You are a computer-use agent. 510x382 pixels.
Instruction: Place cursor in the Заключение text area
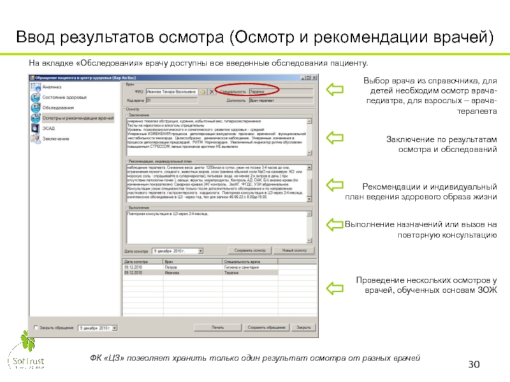coord(217,137)
